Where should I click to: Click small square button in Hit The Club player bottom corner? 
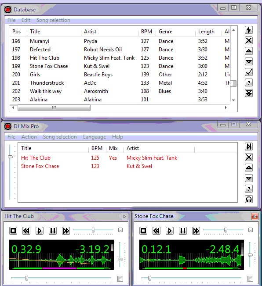point(120,279)
